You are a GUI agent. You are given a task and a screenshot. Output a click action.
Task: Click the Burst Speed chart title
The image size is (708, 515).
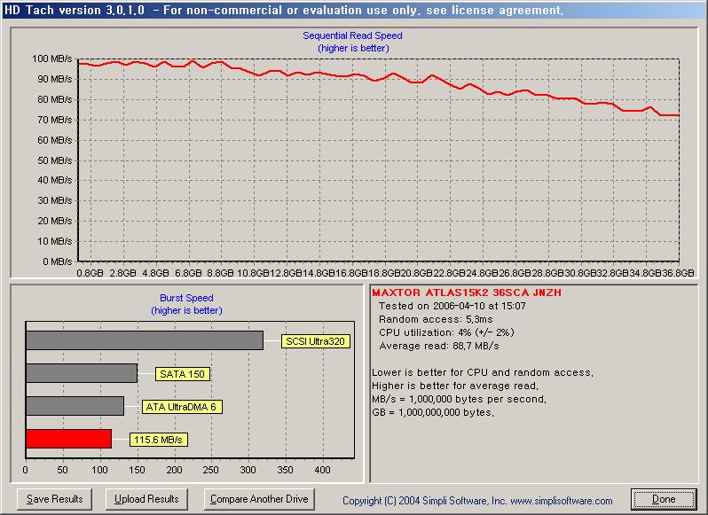(186, 298)
